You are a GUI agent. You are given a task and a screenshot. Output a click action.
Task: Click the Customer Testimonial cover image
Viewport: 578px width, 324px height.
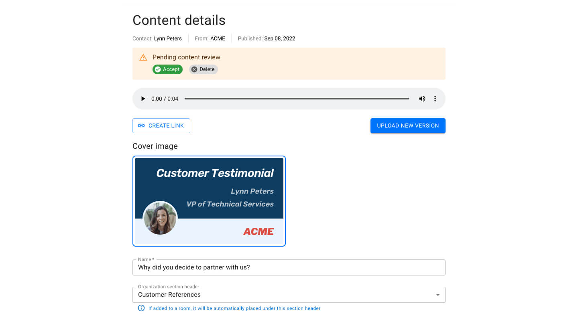(209, 200)
